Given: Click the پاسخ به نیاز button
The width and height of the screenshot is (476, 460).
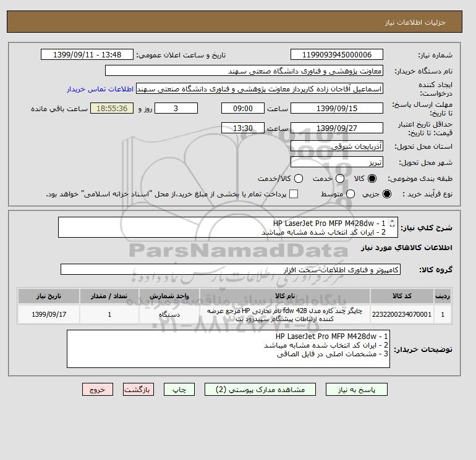Looking at the screenshot, I should pyautogui.click(x=357, y=390).
